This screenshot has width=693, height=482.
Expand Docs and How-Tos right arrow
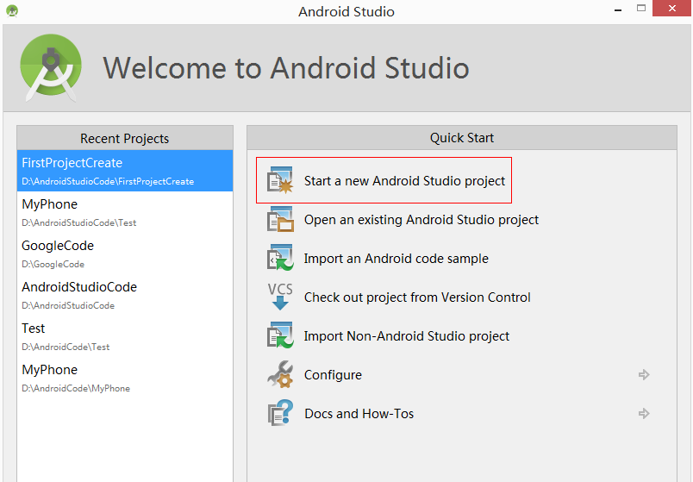[644, 414]
